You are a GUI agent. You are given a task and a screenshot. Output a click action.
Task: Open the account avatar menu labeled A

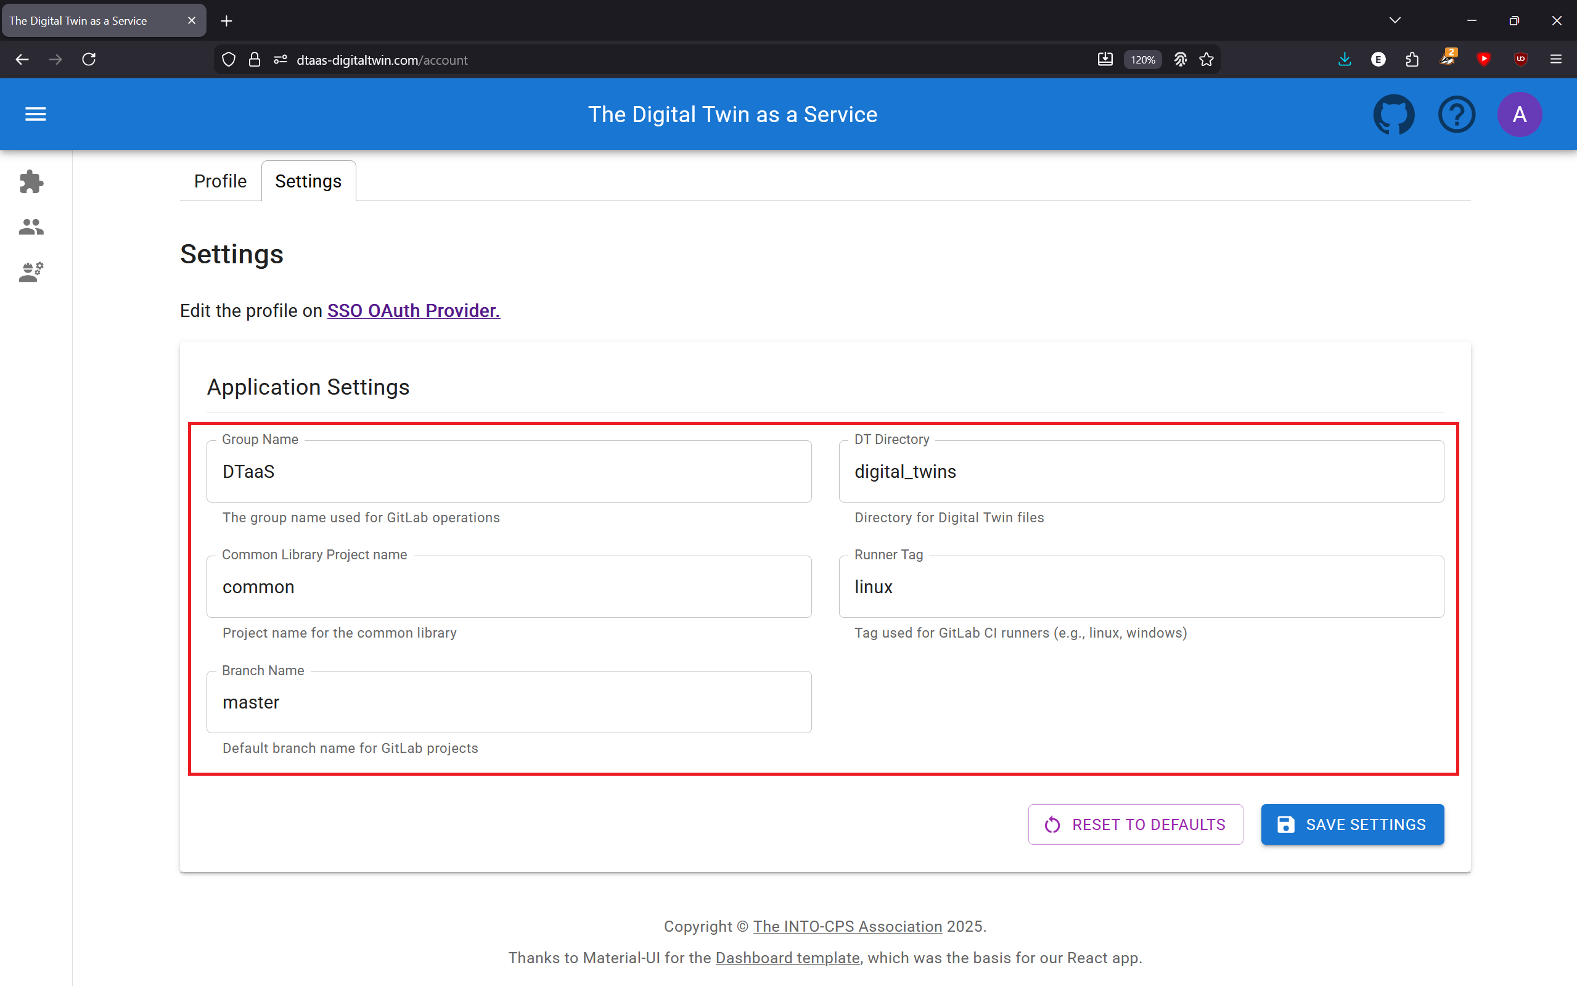pos(1519,113)
